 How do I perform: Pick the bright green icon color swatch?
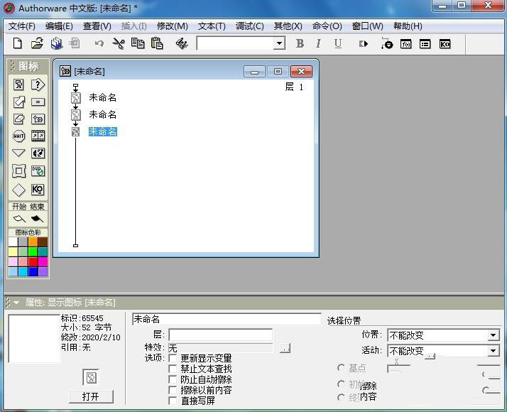33,251
